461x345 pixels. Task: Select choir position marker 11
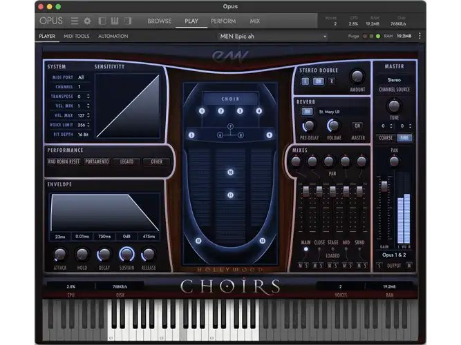pos(230,195)
